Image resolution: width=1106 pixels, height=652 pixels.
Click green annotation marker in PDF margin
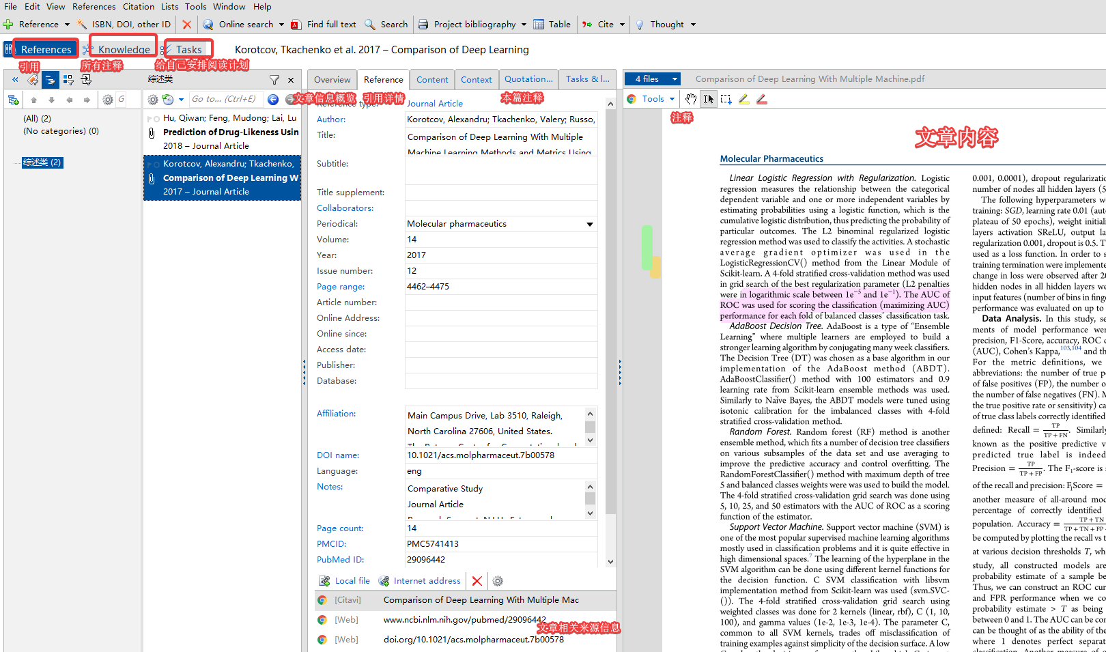(x=647, y=246)
